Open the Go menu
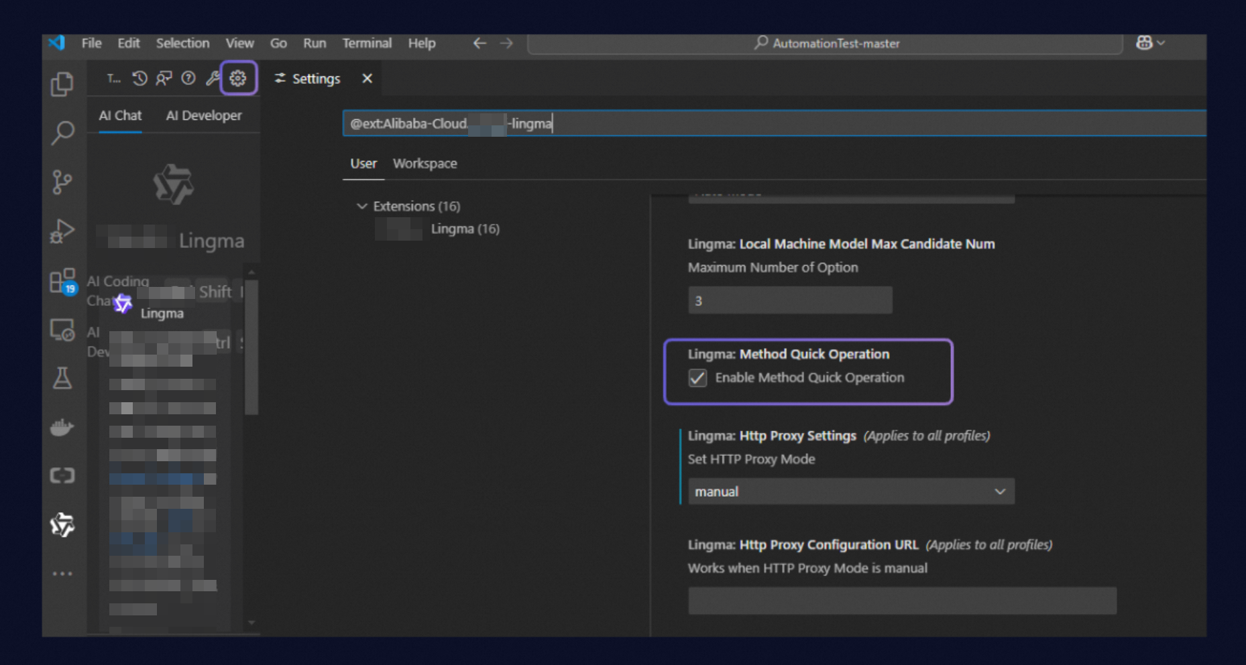1246x665 pixels. pyautogui.click(x=278, y=44)
